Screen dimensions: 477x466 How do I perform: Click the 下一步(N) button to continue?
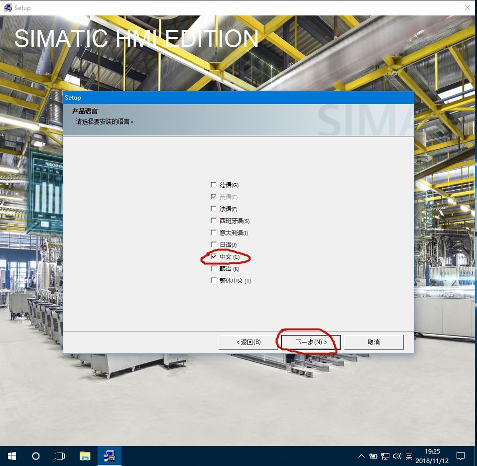pos(309,342)
